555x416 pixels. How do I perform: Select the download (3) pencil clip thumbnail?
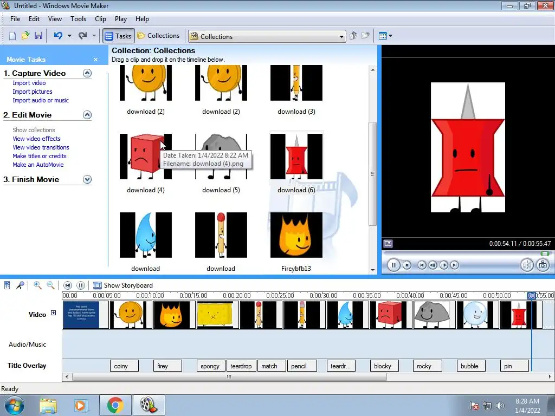296,83
